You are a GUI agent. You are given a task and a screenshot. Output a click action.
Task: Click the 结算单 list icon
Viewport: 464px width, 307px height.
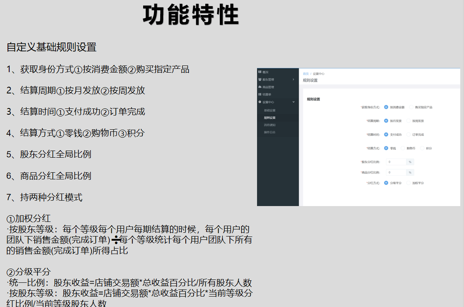click(x=260, y=94)
